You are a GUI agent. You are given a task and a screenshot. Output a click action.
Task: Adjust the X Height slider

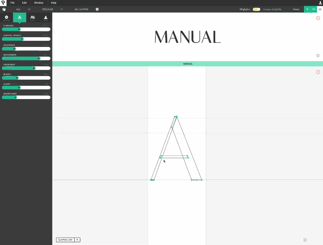pos(26,29)
